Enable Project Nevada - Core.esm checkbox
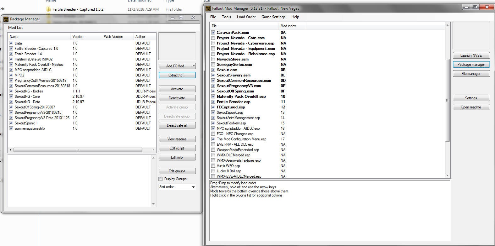495x246 pixels. click(x=213, y=38)
